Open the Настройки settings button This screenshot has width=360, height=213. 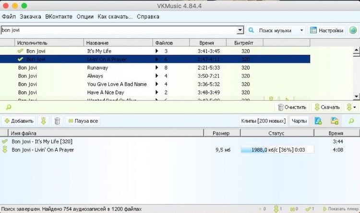point(326,30)
